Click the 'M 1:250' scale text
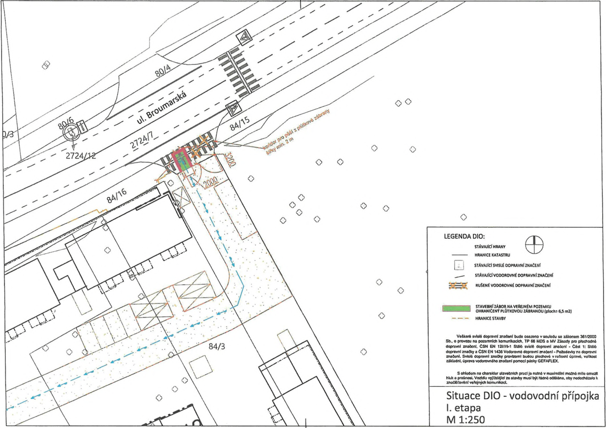Viewport: 606px width, 428px height. pyautogui.click(x=466, y=420)
